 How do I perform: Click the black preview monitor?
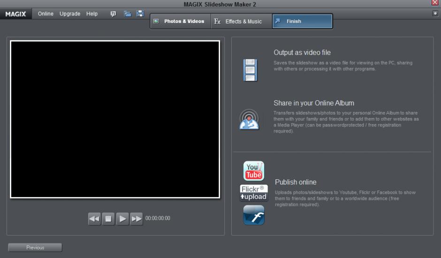(115, 119)
